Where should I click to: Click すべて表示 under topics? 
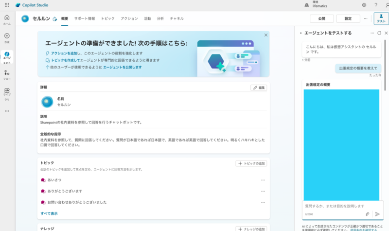pos(49,213)
